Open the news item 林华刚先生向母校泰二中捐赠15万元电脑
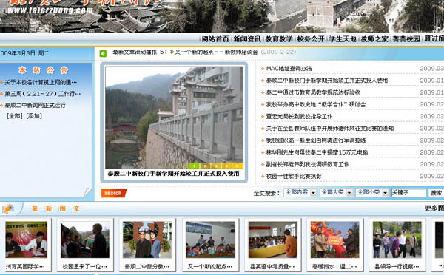 [317, 152]
